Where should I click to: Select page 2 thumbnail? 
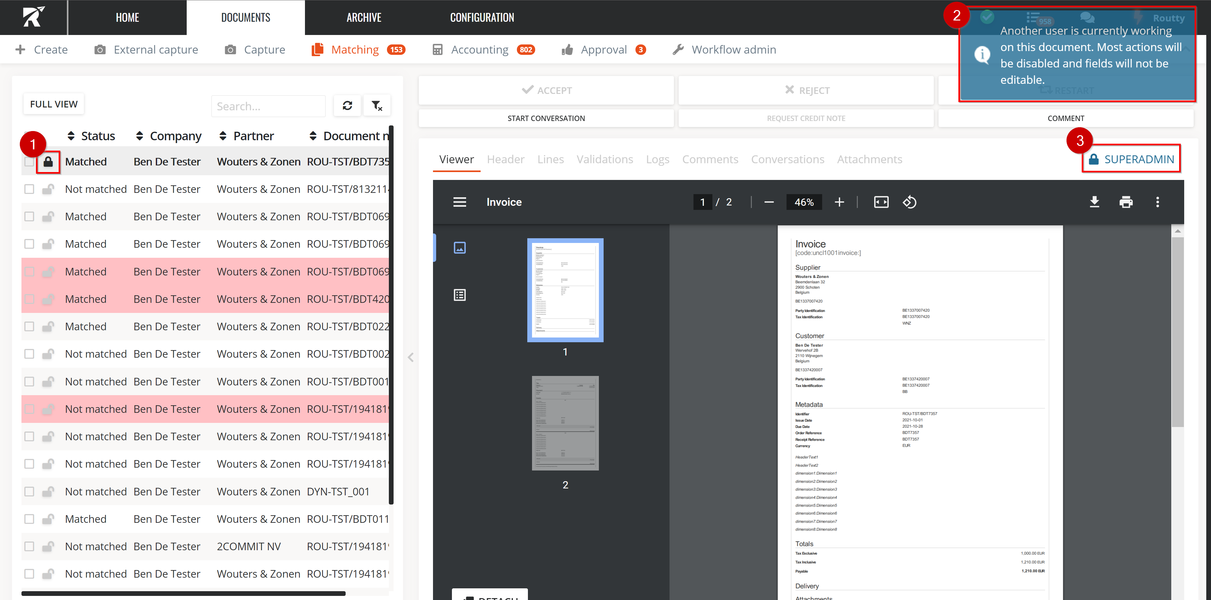[x=565, y=423]
